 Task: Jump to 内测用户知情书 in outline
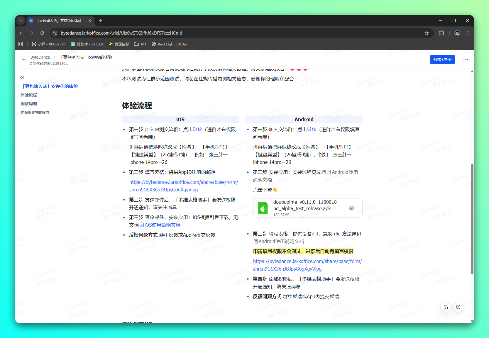(x=35, y=113)
